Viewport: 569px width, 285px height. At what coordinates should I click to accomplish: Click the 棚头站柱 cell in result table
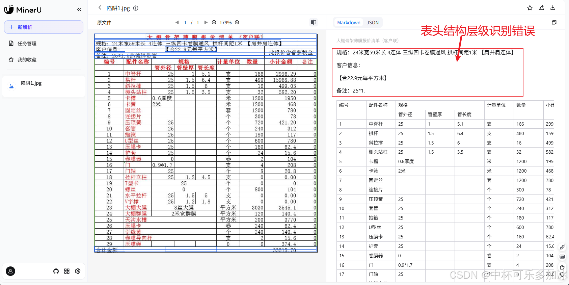click(x=381, y=152)
